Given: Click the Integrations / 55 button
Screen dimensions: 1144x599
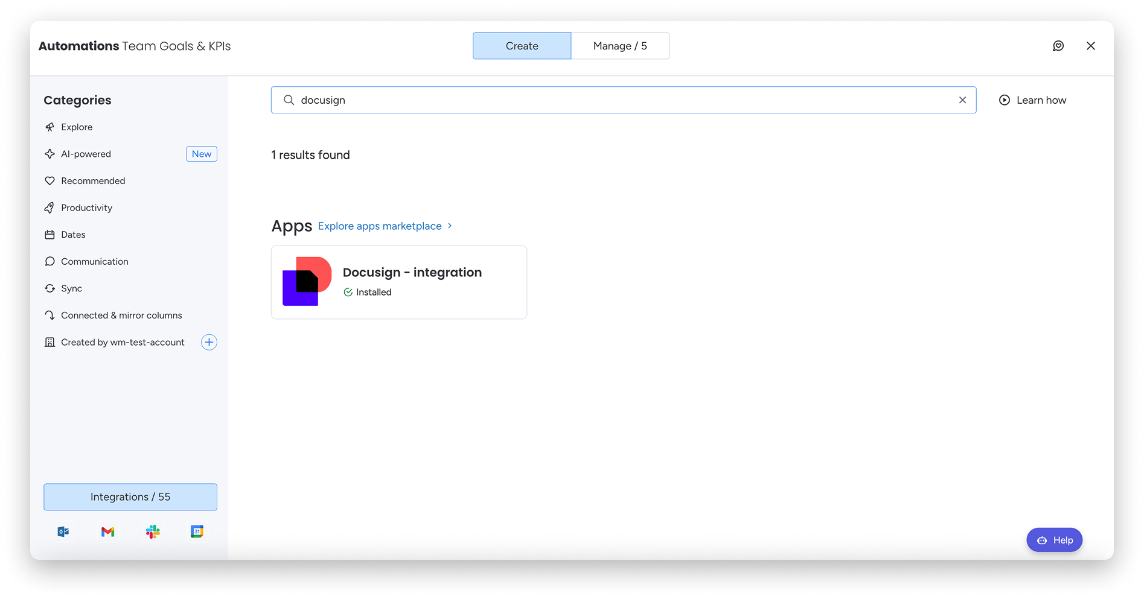Looking at the screenshot, I should click(x=130, y=496).
